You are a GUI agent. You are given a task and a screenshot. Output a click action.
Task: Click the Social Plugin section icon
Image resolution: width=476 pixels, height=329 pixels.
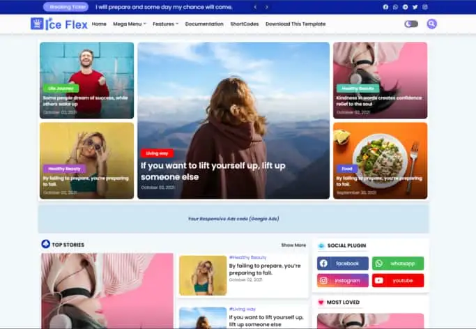coord(321,246)
